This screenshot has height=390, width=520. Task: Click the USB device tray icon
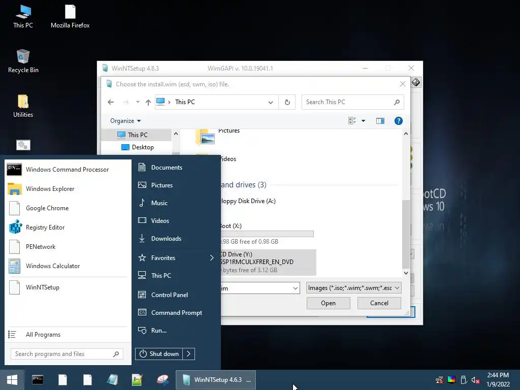[x=464, y=380]
